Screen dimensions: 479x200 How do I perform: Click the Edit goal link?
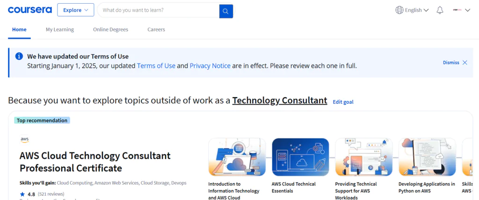(x=343, y=102)
